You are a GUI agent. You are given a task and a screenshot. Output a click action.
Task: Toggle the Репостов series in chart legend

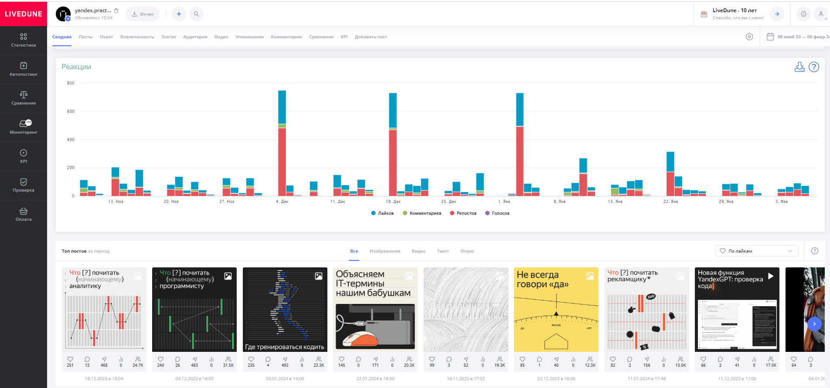pyautogui.click(x=463, y=213)
